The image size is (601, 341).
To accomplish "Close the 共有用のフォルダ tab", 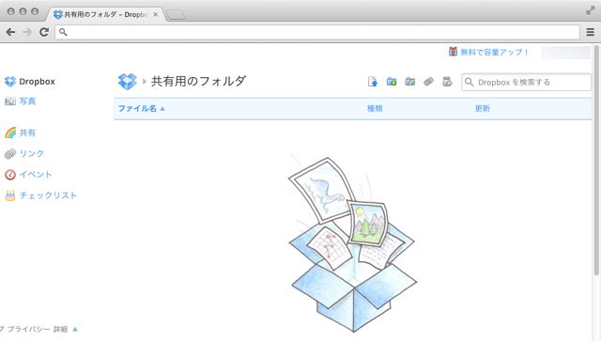I will click(x=155, y=15).
